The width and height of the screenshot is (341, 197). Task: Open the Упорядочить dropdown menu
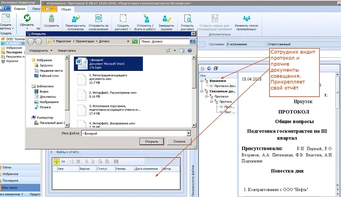pos(41,50)
